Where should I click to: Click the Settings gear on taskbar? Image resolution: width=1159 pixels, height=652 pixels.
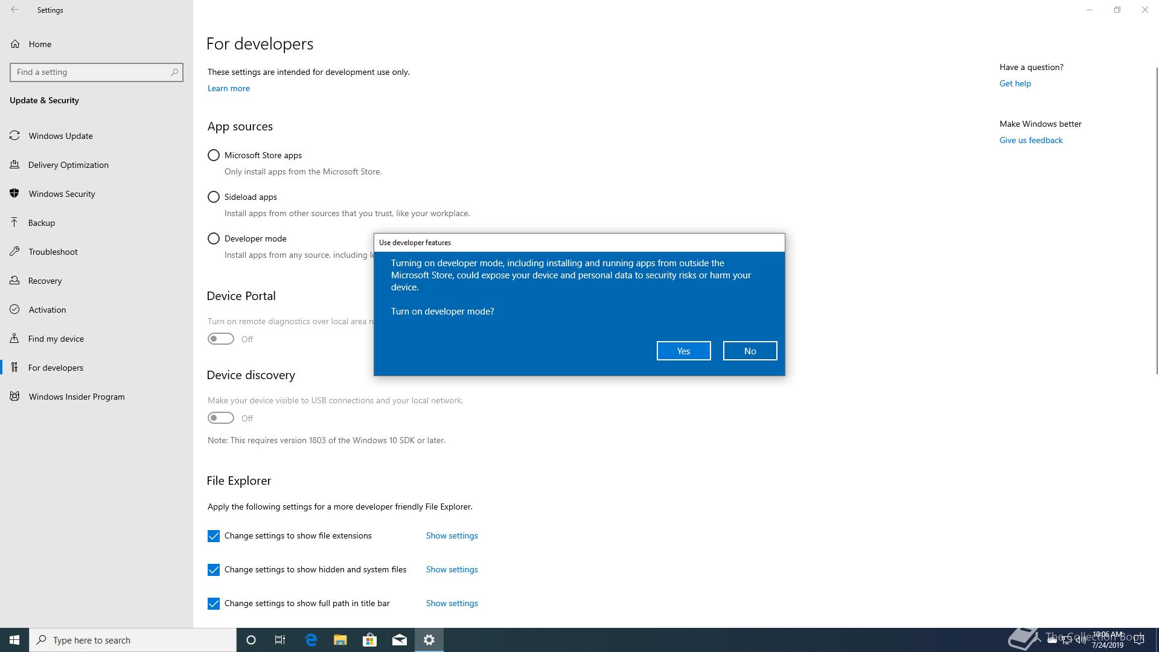429,640
